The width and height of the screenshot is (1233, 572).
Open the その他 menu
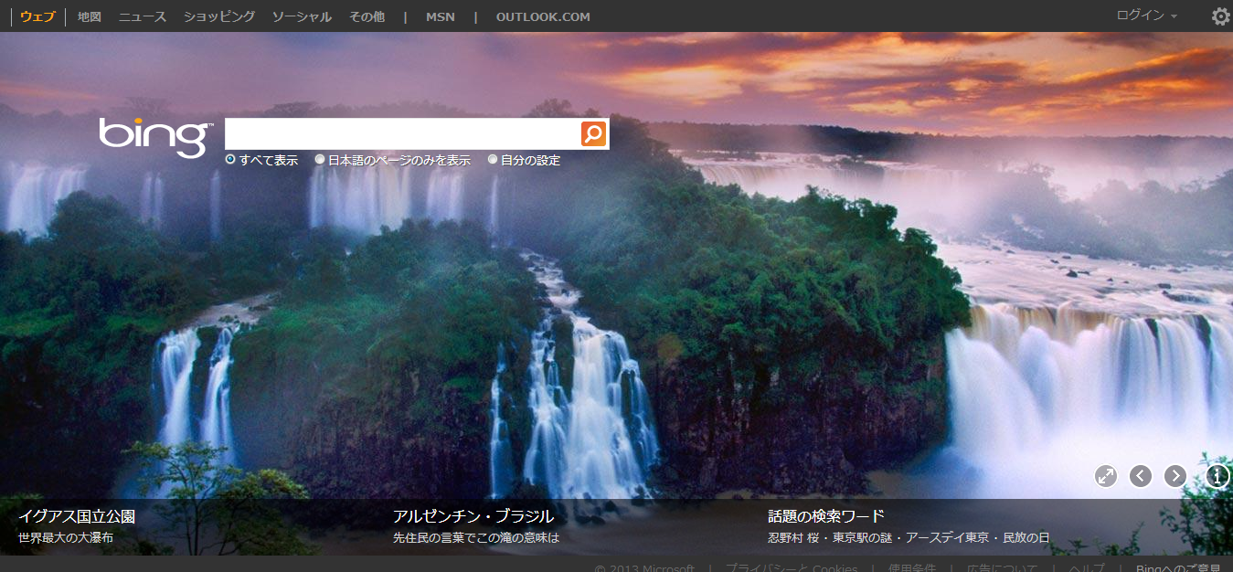tap(367, 16)
